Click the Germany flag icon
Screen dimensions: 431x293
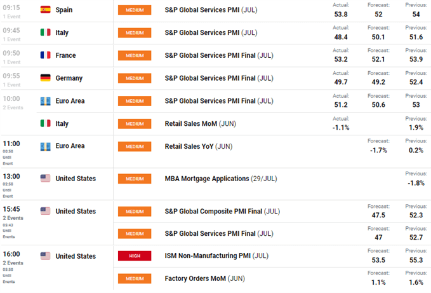pyautogui.click(x=45, y=78)
